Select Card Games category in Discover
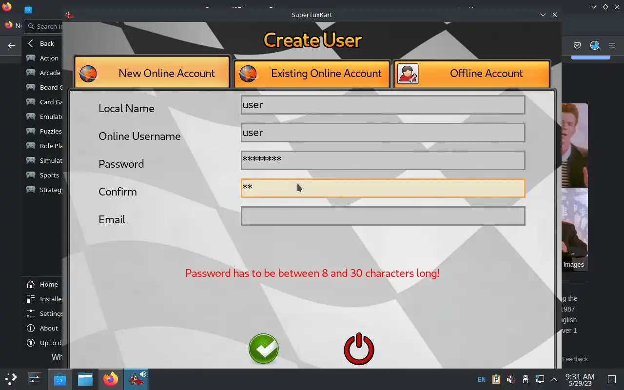 pyautogui.click(x=43, y=102)
